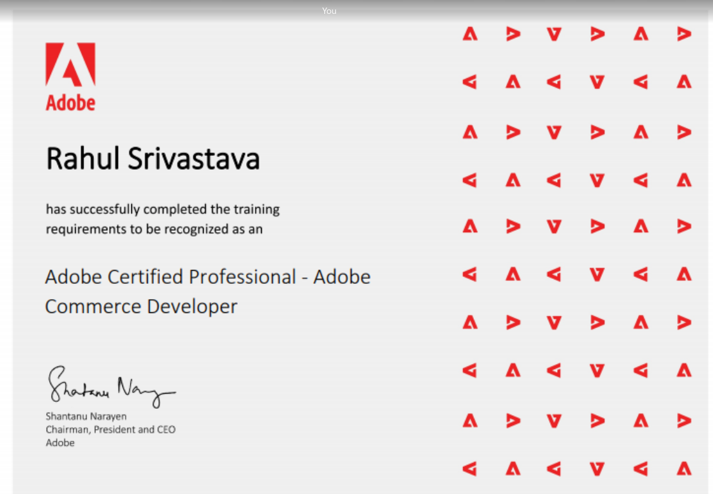
Task: Click the last pattern icon in the top row
Action: tap(684, 33)
